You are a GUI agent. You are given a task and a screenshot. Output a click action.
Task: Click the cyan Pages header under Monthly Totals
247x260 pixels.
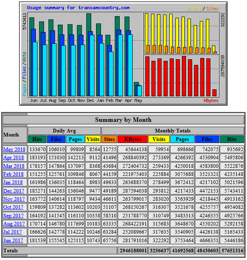coord(182,139)
